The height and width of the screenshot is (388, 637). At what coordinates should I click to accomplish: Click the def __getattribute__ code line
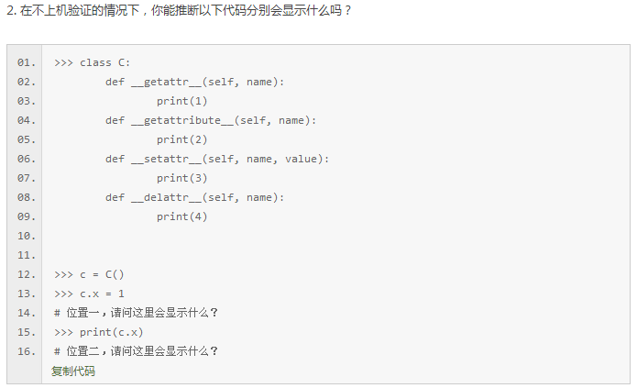pos(211,121)
